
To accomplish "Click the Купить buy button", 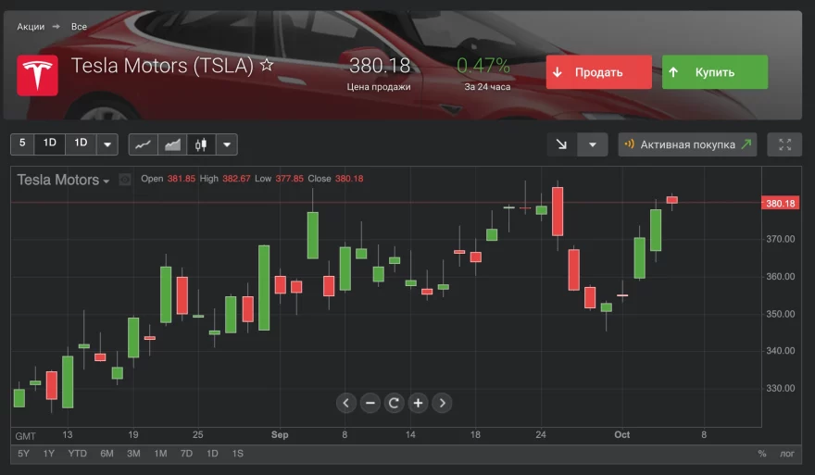I will tap(715, 72).
